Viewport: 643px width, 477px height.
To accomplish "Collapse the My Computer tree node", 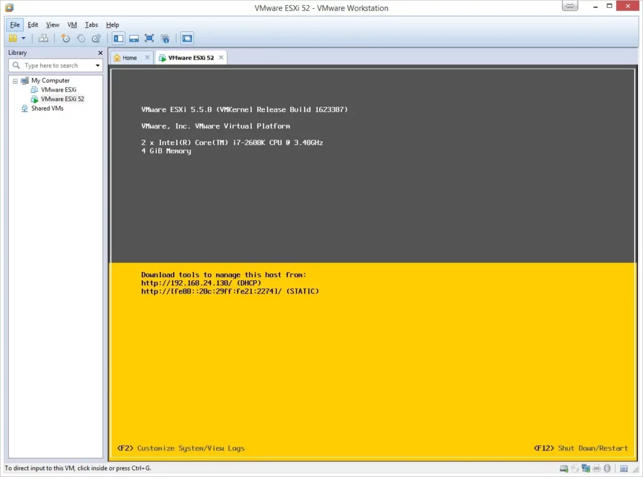I will pyautogui.click(x=15, y=81).
